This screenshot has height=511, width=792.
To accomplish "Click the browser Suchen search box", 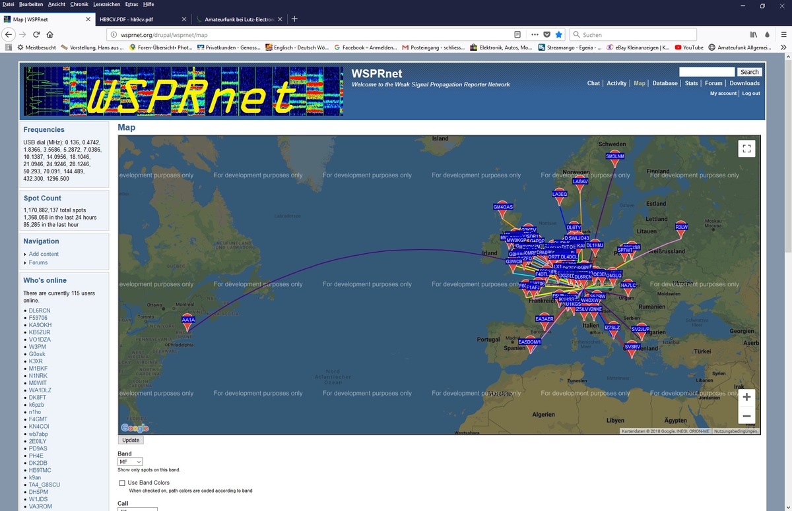I will (632, 34).
